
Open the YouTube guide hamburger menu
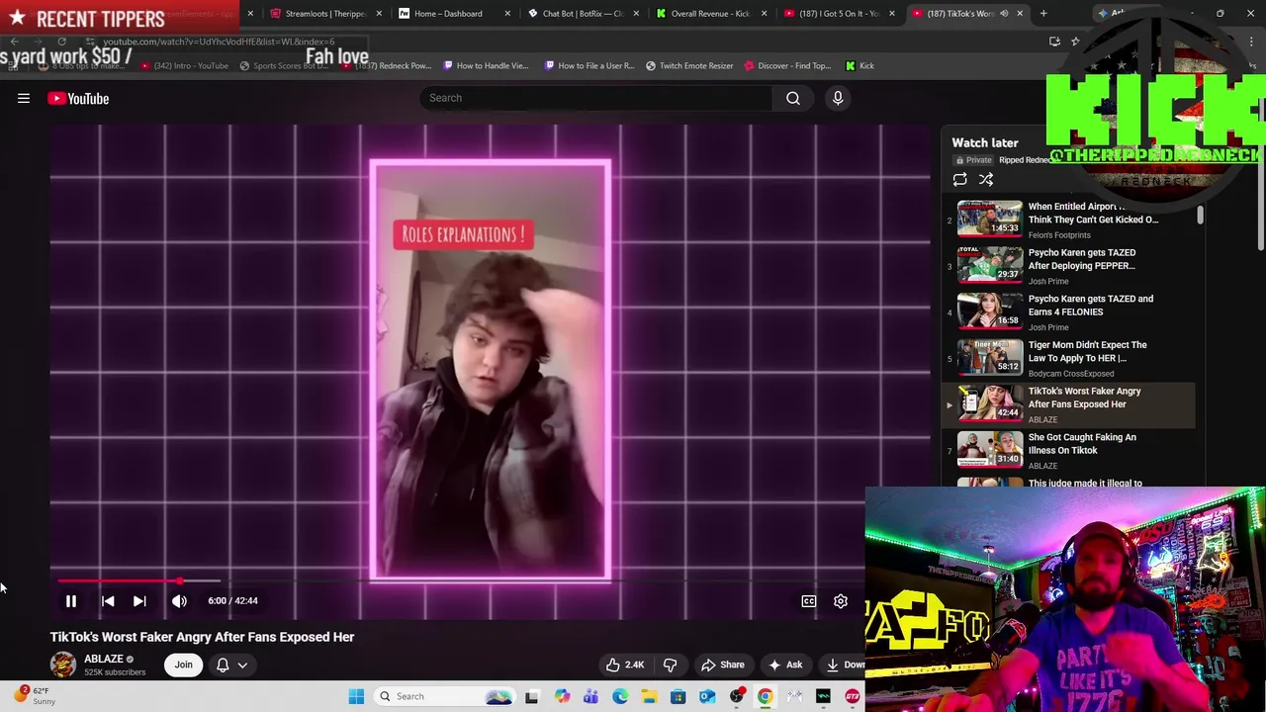(24, 98)
